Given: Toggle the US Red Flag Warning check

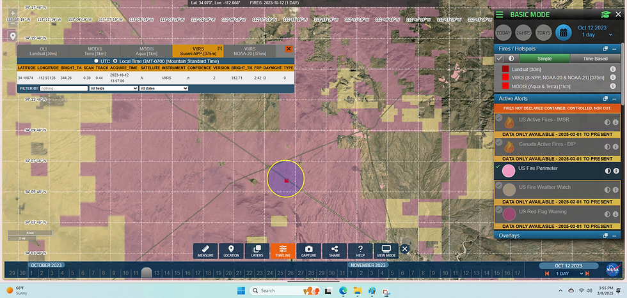Looking at the screenshot, I should click(498, 209).
